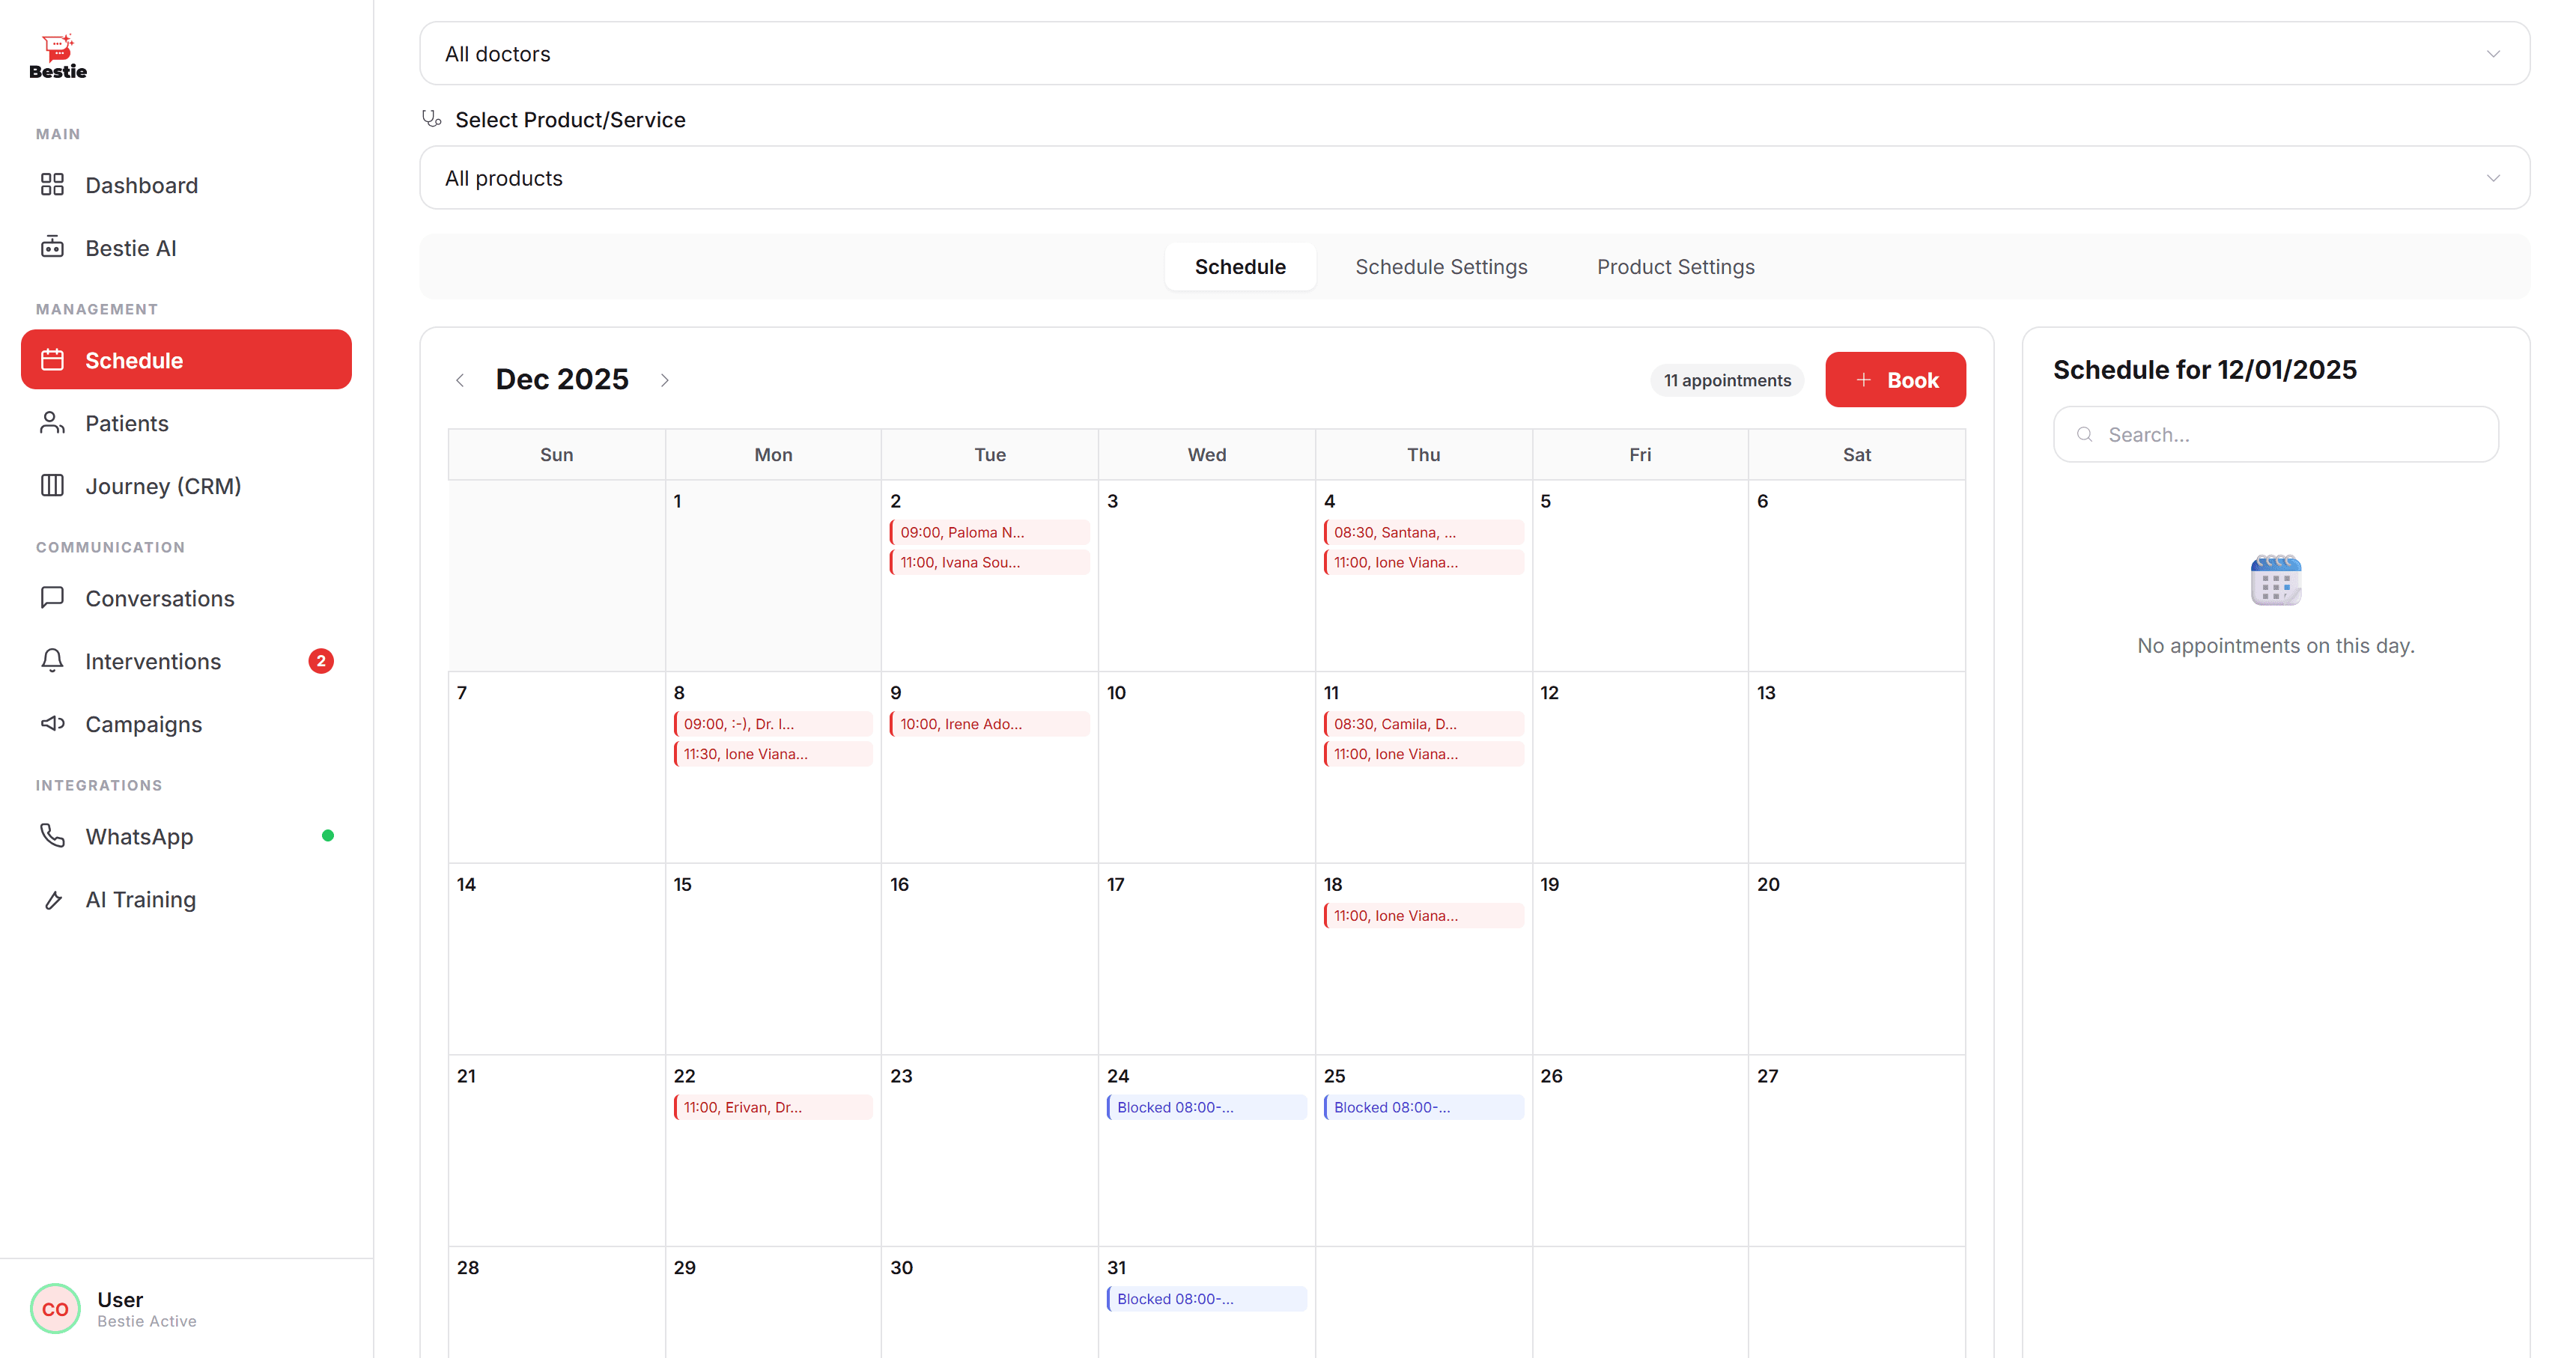The height and width of the screenshot is (1358, 2576).
Task: Open Dashboard via its grid icon
Action: (52, 185)
